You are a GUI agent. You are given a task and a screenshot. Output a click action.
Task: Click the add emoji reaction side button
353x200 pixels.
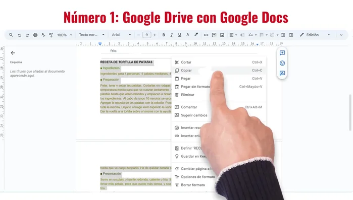(282, 63)
